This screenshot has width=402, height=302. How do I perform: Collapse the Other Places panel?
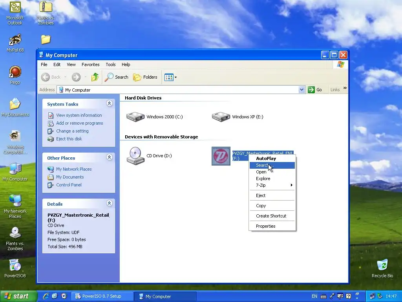[x=109, y=157]
